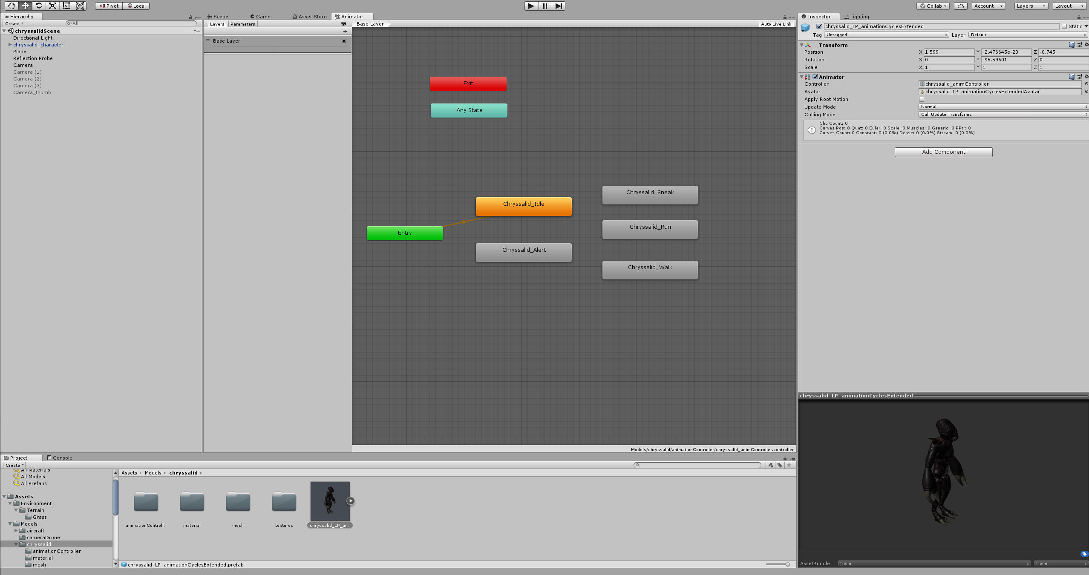This screenshot has height=575, width=1089.
Task: Switch to the Console tab
Action: click(60, 458)
